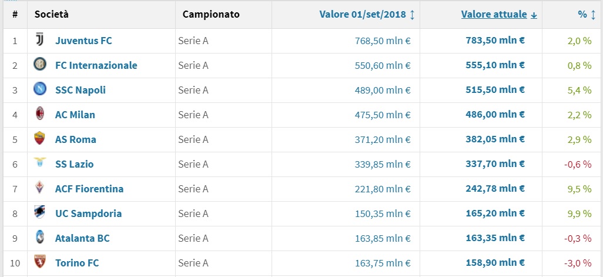Click the FC Internazionale crest icon
Viewport: 603px width, 277px height.
(39, 65)
